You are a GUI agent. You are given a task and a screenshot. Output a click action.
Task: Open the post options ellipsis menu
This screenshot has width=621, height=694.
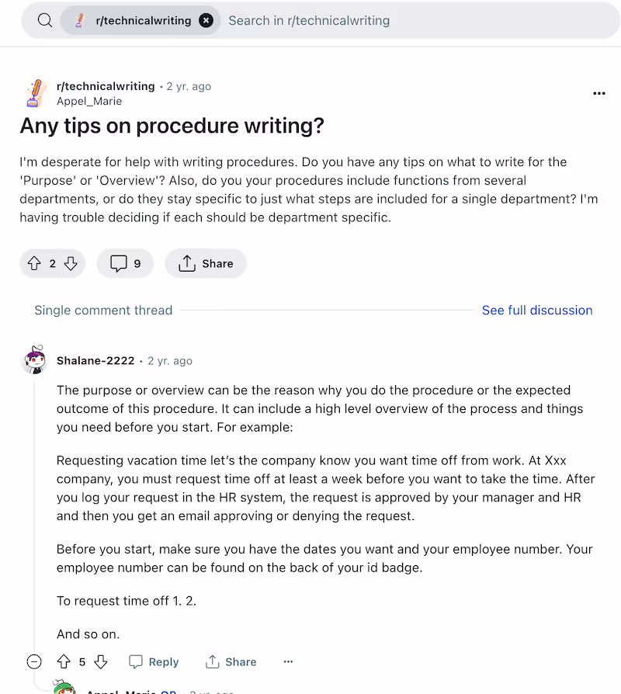[598, 93]
